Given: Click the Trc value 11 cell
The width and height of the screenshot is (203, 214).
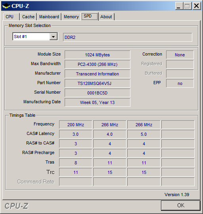Looking at the screenshot, I should (x=76, y=172).
